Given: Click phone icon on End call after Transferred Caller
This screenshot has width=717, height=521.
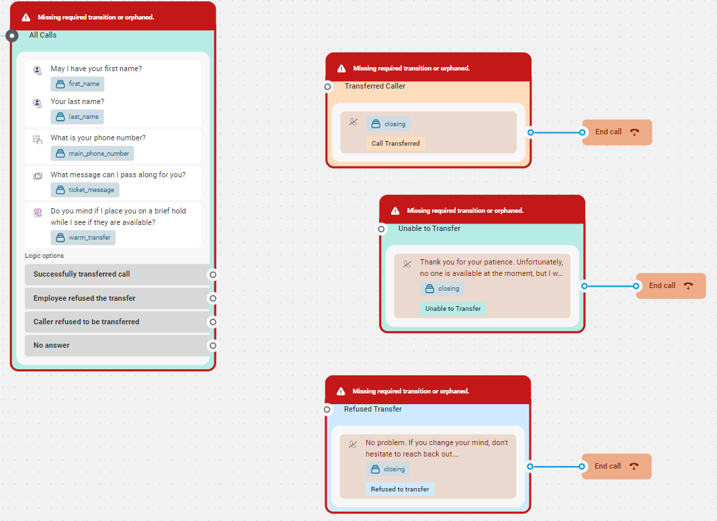Looking at the screenshot, I should pos(634,132).
